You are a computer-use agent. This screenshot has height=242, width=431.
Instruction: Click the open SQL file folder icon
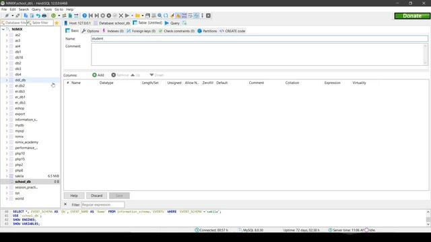point(137,15)
